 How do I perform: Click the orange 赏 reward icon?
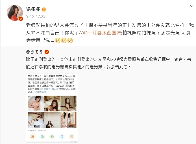pos(32,136)
